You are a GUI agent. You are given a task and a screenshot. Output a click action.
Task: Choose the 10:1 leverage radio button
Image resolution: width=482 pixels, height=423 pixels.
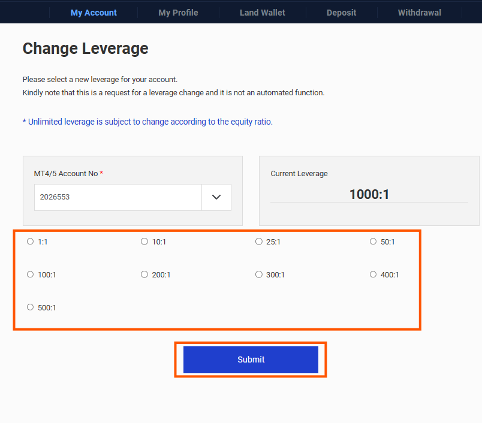pyautogui.click(x=144, y=242)
